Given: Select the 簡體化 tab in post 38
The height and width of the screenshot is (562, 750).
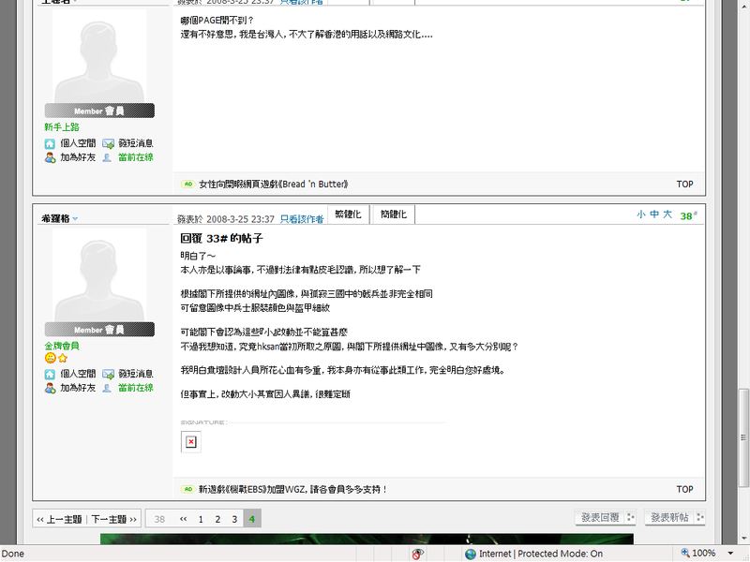Looking at the screenshot, I should click(393, 214).
